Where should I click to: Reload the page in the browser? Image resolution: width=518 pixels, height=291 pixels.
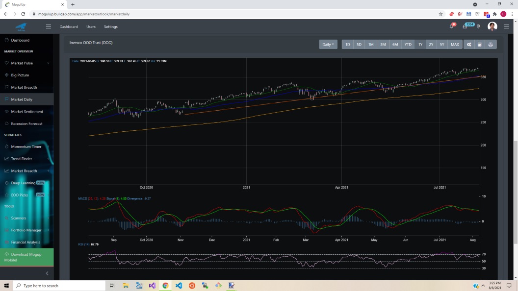click(x=23, y=14)
